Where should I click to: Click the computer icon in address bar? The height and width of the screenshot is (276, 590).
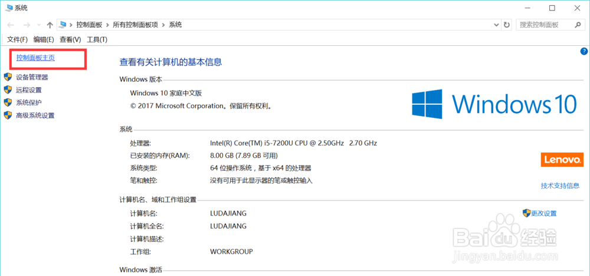(63, 25)
